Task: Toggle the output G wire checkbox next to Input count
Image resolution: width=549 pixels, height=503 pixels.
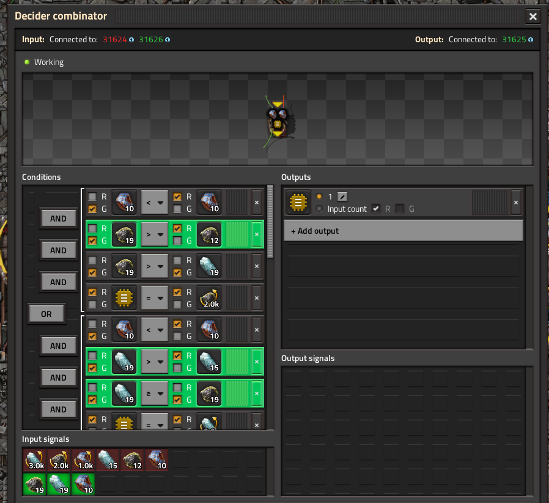Action: [400, 209]
